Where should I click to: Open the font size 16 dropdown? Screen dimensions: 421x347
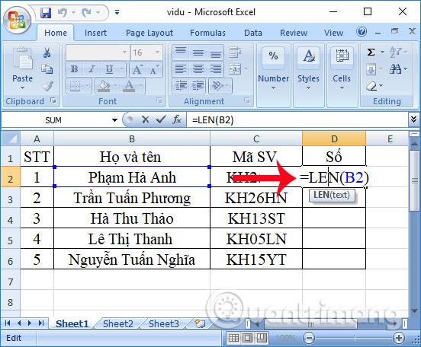coord(157,53)
